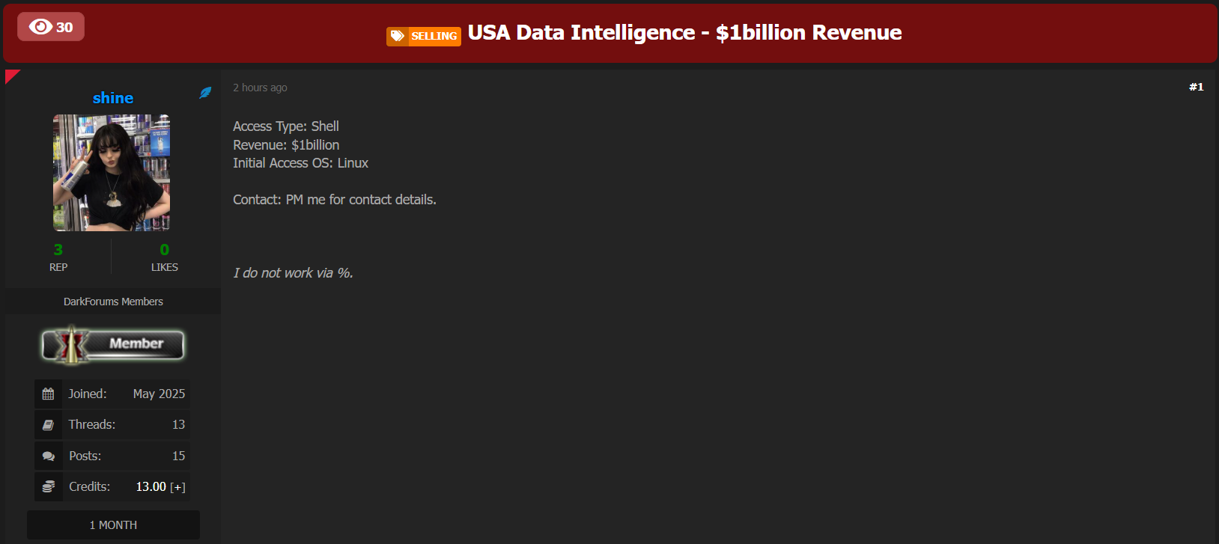Click the Posts count 15
The height and width of the screenshot is (544, 1219).
click(178, 456)
